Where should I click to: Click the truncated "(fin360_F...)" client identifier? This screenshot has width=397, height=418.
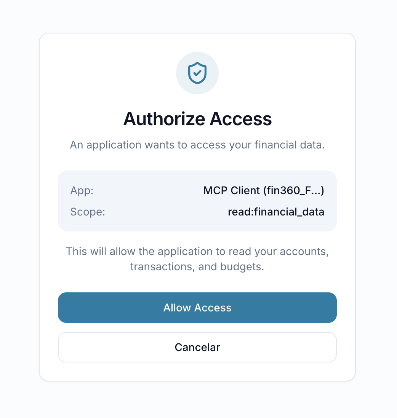293,191
